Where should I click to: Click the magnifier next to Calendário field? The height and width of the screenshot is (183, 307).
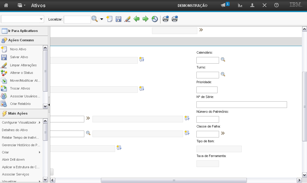click(x=223, y=60)
